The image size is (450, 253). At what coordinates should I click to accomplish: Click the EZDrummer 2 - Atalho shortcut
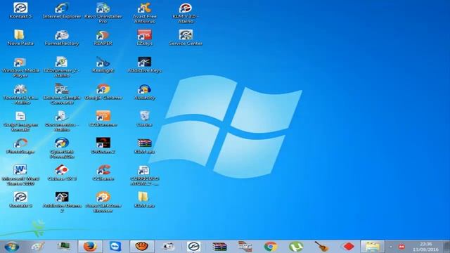point(62,67)
